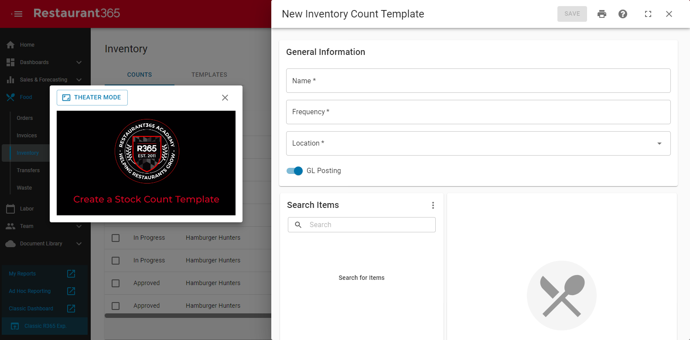Viewport: 690px width, 340px height.
Task: Click the Search Items search box
Action: (362, 225)
